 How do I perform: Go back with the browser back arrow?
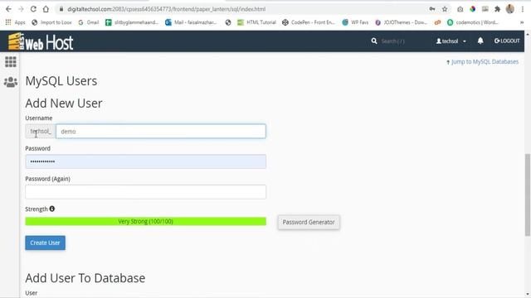click(x=8, y=9)
